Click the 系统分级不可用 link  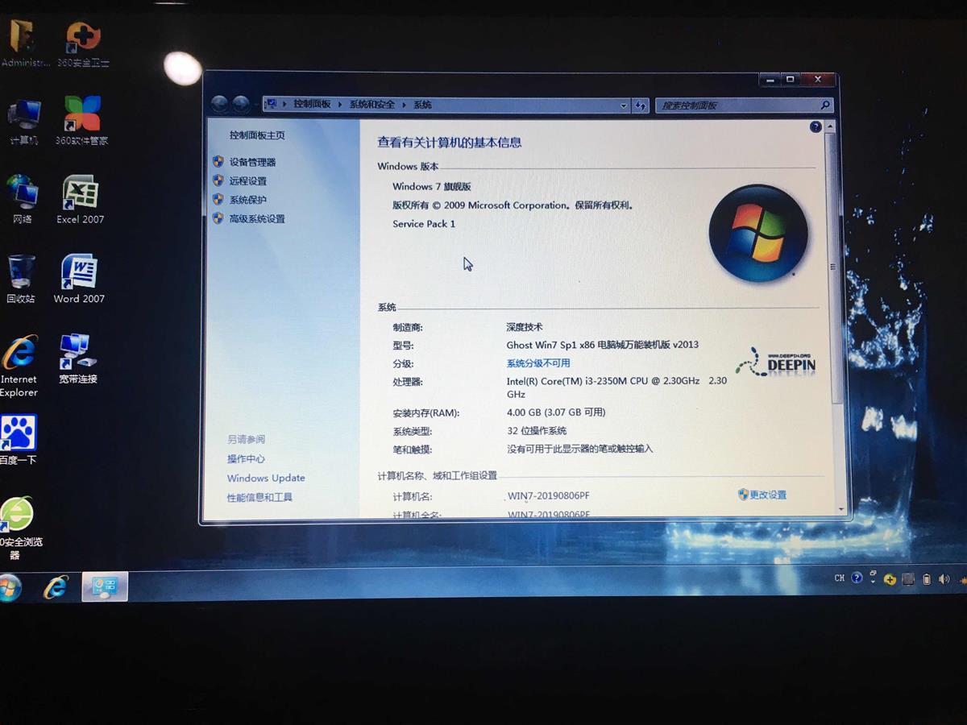pos(538,363)
